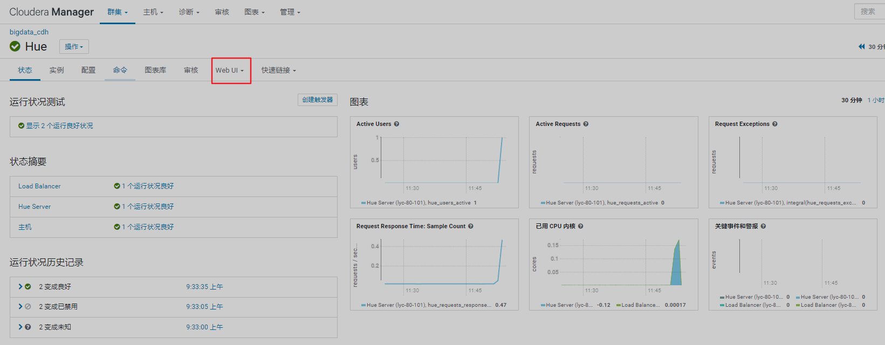Screen dimensions: 885x345
Task: Click the Hue green health status icon
Action: click(15, 46)
